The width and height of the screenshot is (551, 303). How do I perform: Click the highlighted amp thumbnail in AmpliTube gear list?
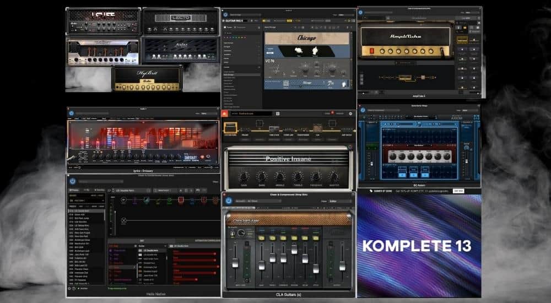coord(462,40)
